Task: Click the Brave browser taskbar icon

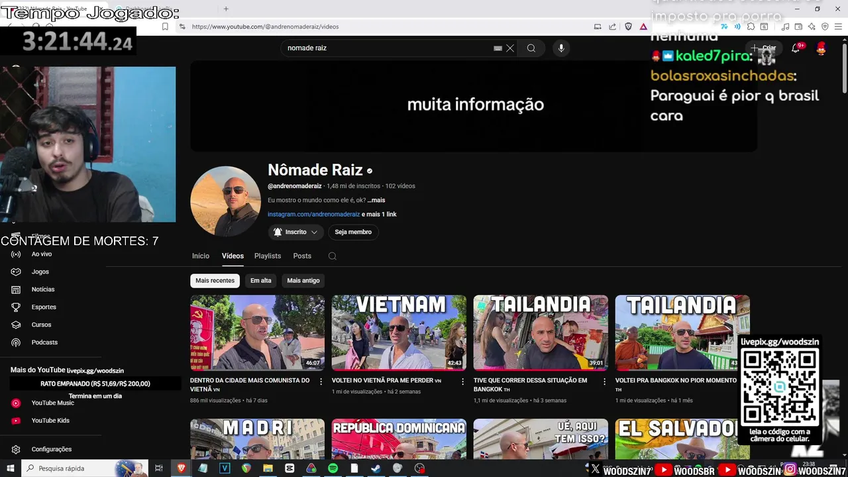Action: click(x=182, y=468)
